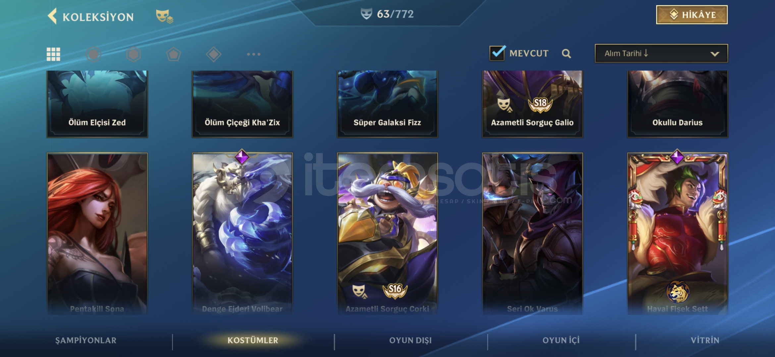This screenshot has height=357, width=775.
Task: Click the Hikâye button
Action: point(692,15)
